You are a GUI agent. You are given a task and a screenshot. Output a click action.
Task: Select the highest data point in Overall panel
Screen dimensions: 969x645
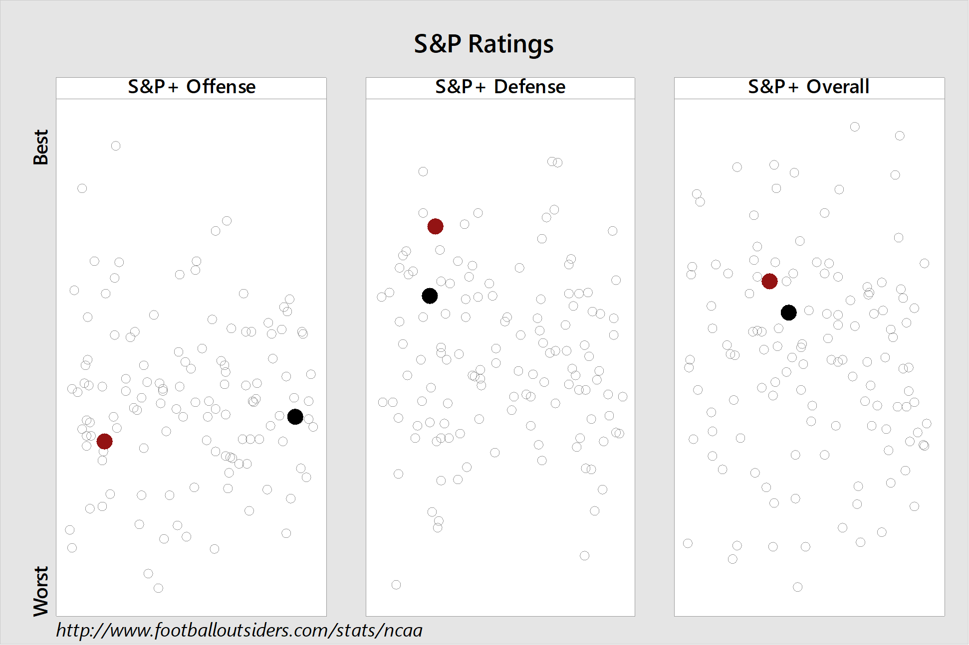pos(855,127)
